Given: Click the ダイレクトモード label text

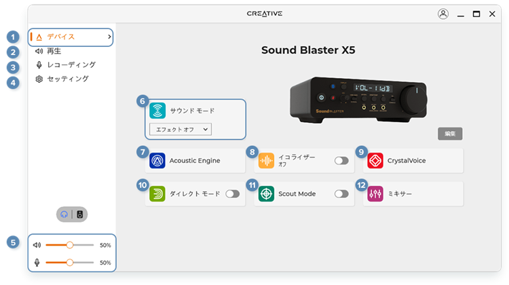Looking at the screenshot, I should (195, 194).
